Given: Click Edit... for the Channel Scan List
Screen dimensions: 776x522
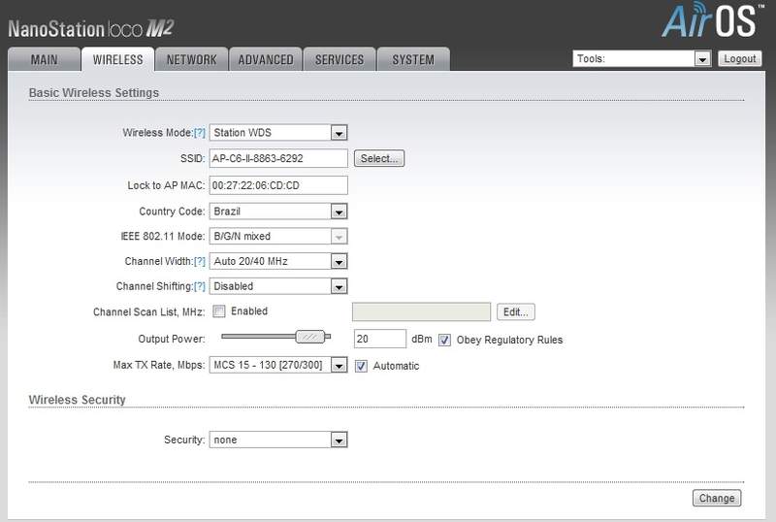Looking at the screenshot, I should (x=516, y=312).
